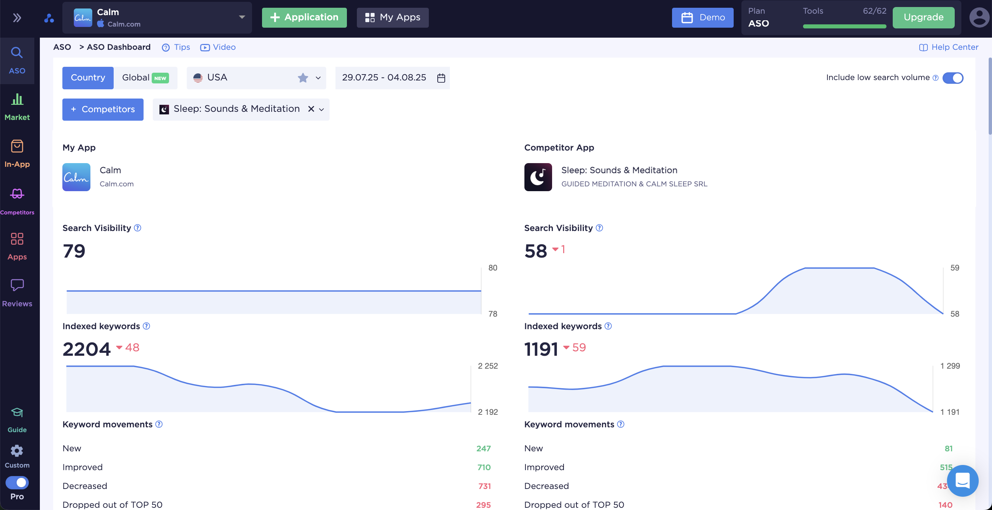Image resolution: width=992 pixels, height=510 pixels.
Task: Click the Sleep app icon under Competitor App
Action: [538, 177]
